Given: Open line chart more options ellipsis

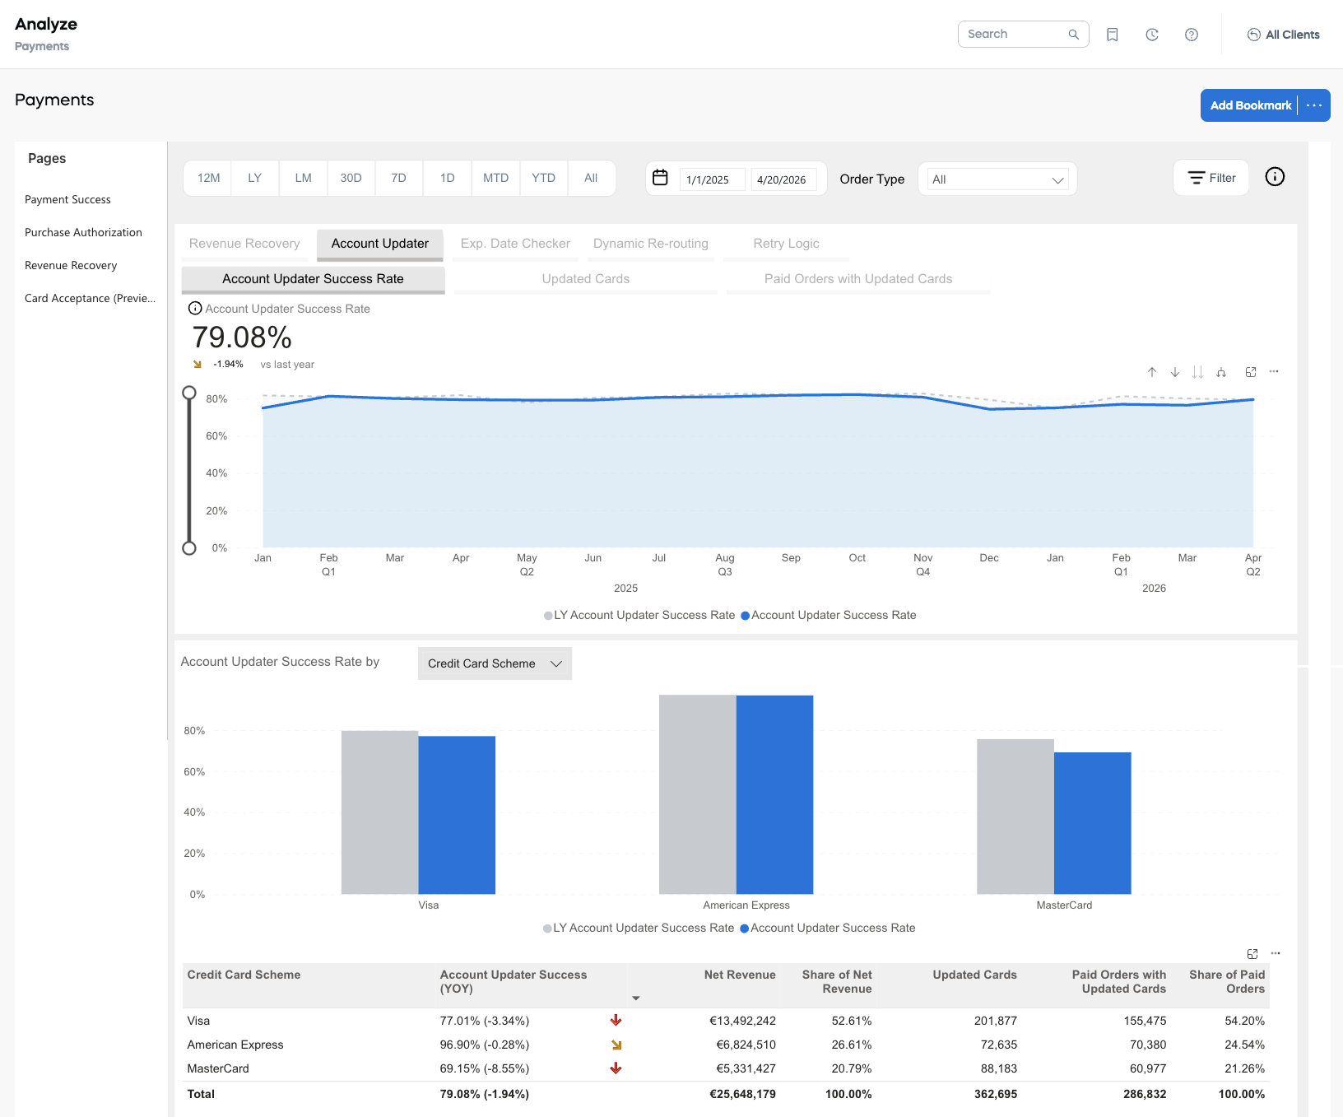Looking at the screenshot, I should coord(1274,372).
